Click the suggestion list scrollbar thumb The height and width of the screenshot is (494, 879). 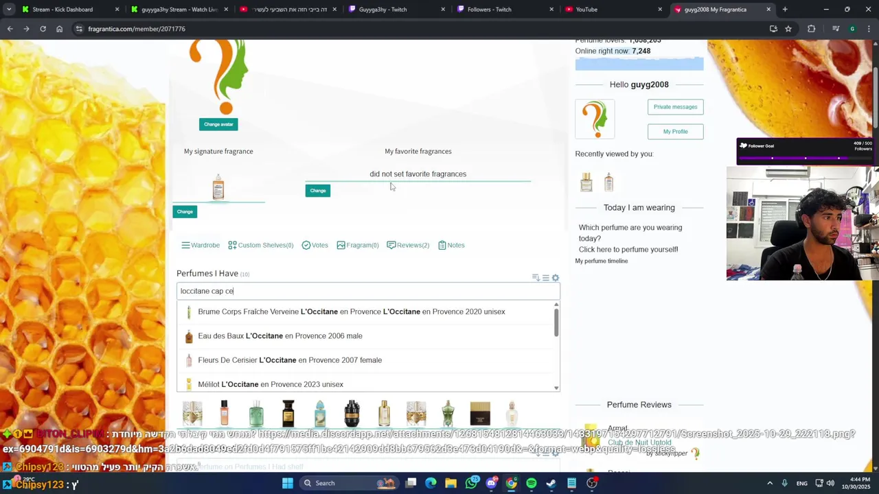point(556,322)
